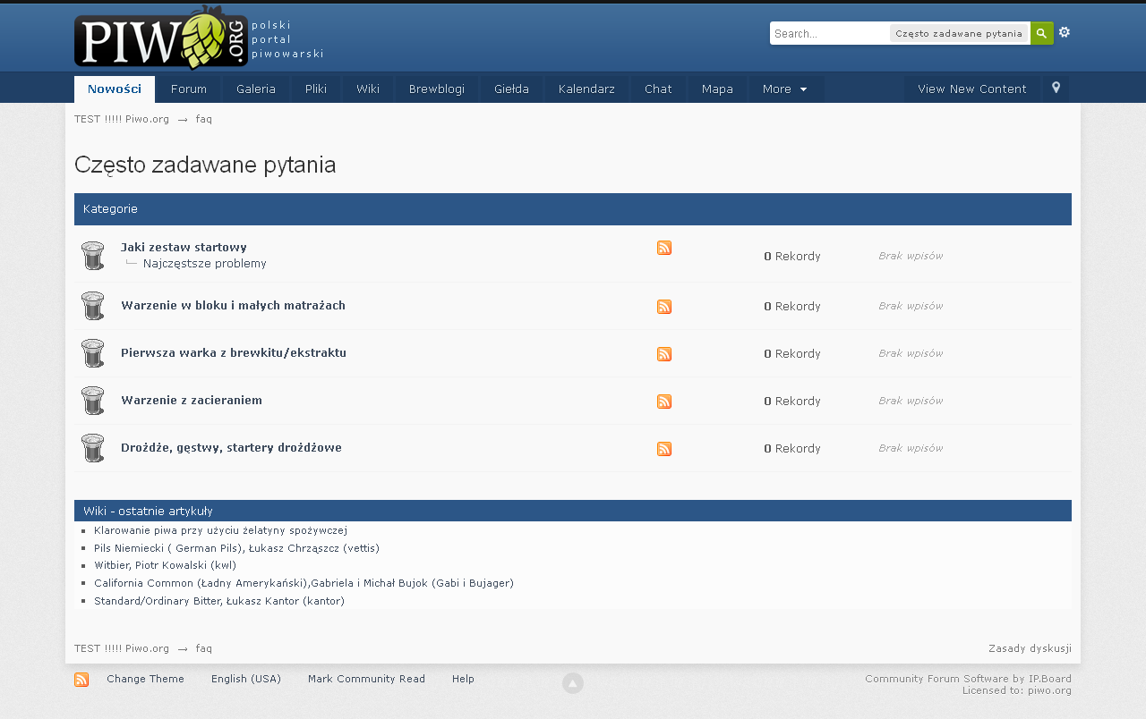Open RSS feed for Warzenie z zacieraniem

coord(664,402)
